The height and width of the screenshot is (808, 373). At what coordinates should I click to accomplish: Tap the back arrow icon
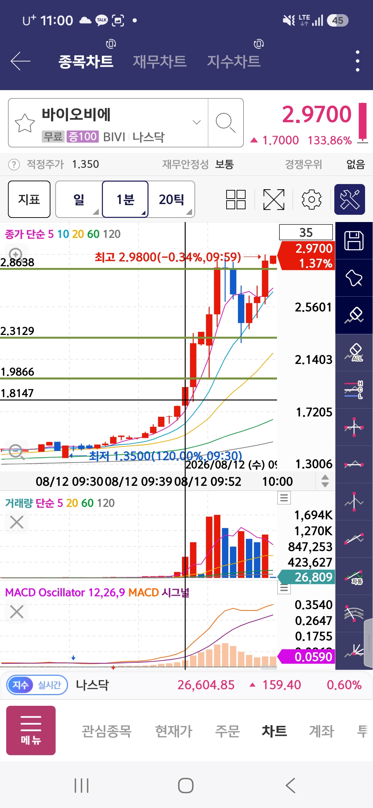click(x=20, y=61)
